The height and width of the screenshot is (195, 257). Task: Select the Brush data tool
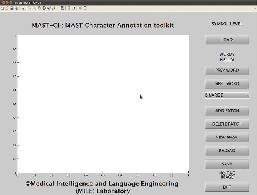pos(53,8)
